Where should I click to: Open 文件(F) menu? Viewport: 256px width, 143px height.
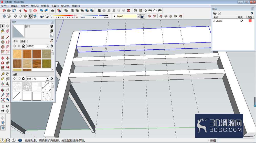[x=5, y=6]
